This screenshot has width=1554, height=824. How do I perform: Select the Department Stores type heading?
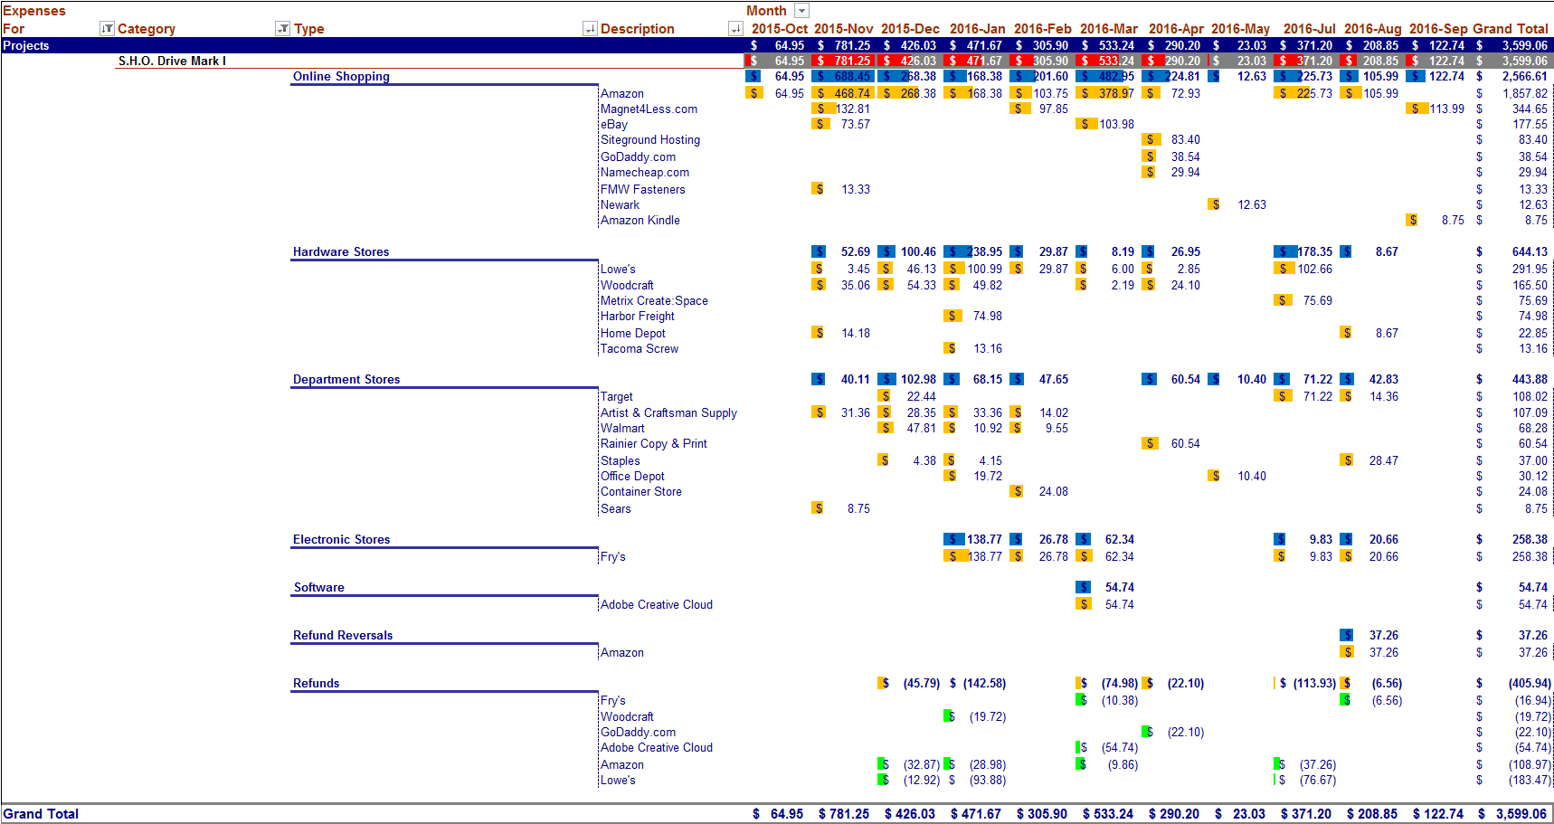click(346, 380)
